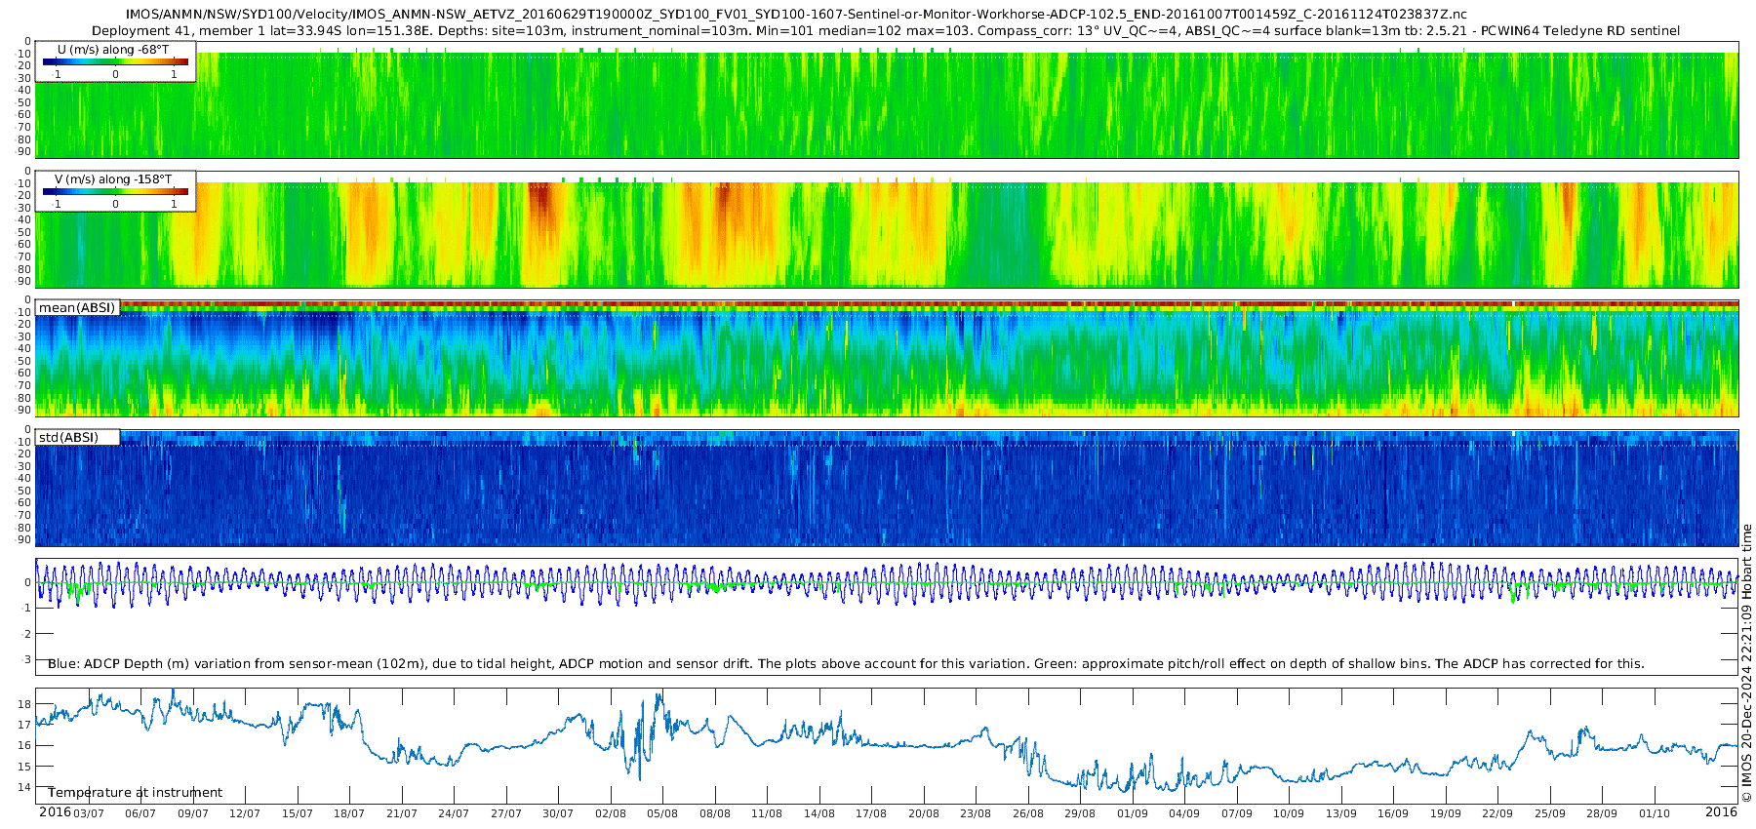1756x829 pixels.
Task: Select the 01/09 date tick
Action: (x=1132, y=813)
